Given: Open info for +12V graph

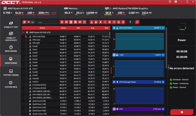Looking at the screenshot, I should [163, 55].
